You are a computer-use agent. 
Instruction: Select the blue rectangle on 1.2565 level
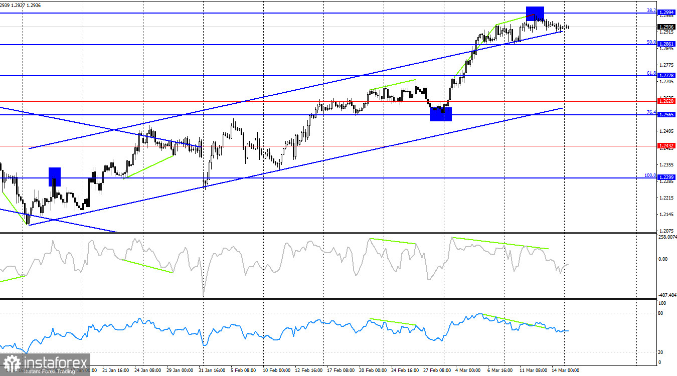pos(441,114)
